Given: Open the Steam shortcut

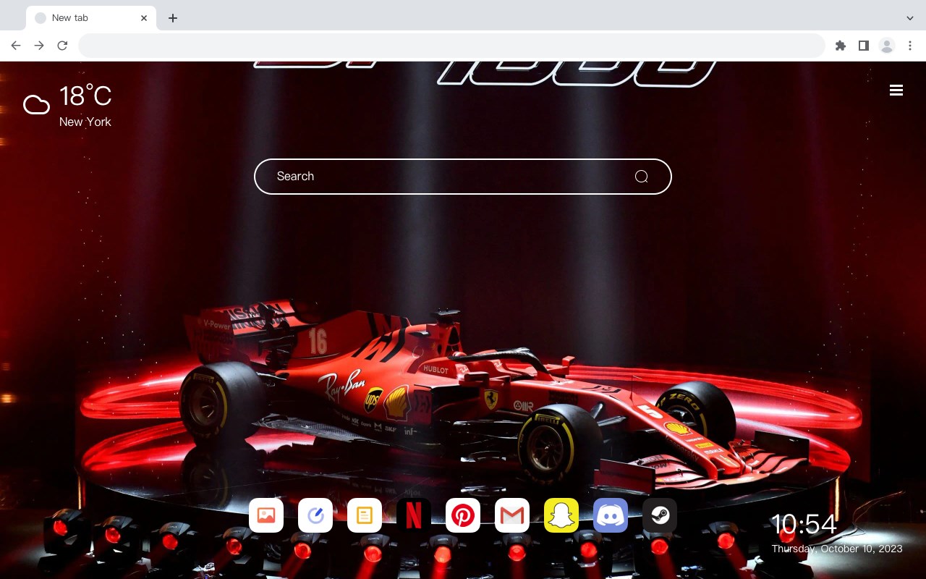Looking at the screenshot, I should (660, 515).
